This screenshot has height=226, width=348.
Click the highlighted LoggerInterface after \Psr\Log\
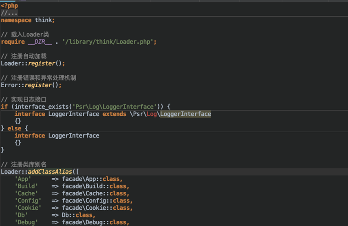pyautogui.click(x=185, y=114)
